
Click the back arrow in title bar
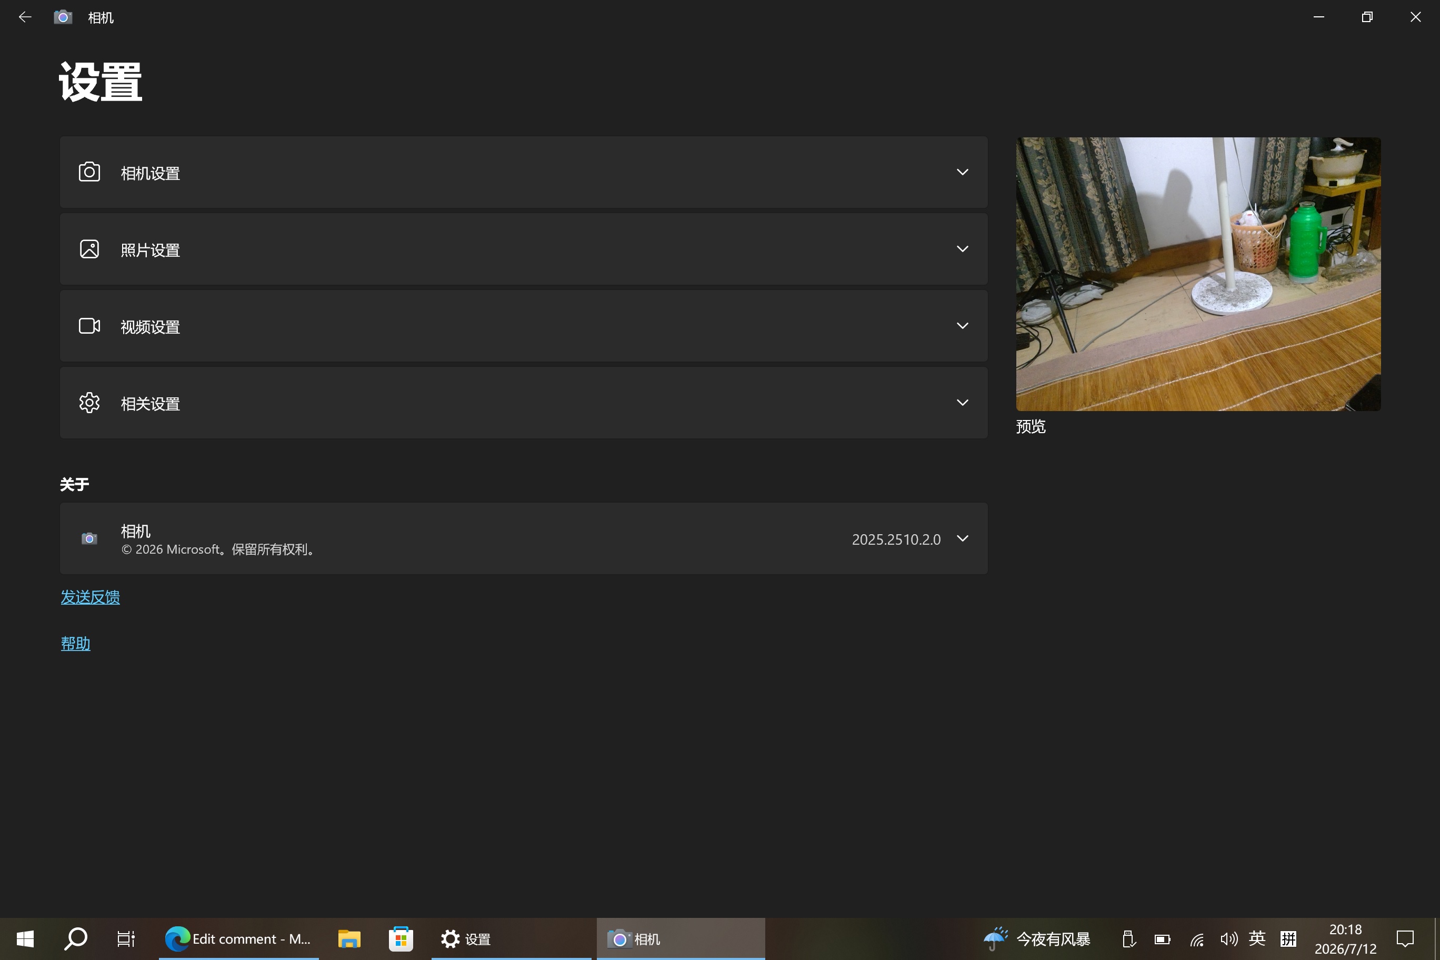[x=25, y=17]
